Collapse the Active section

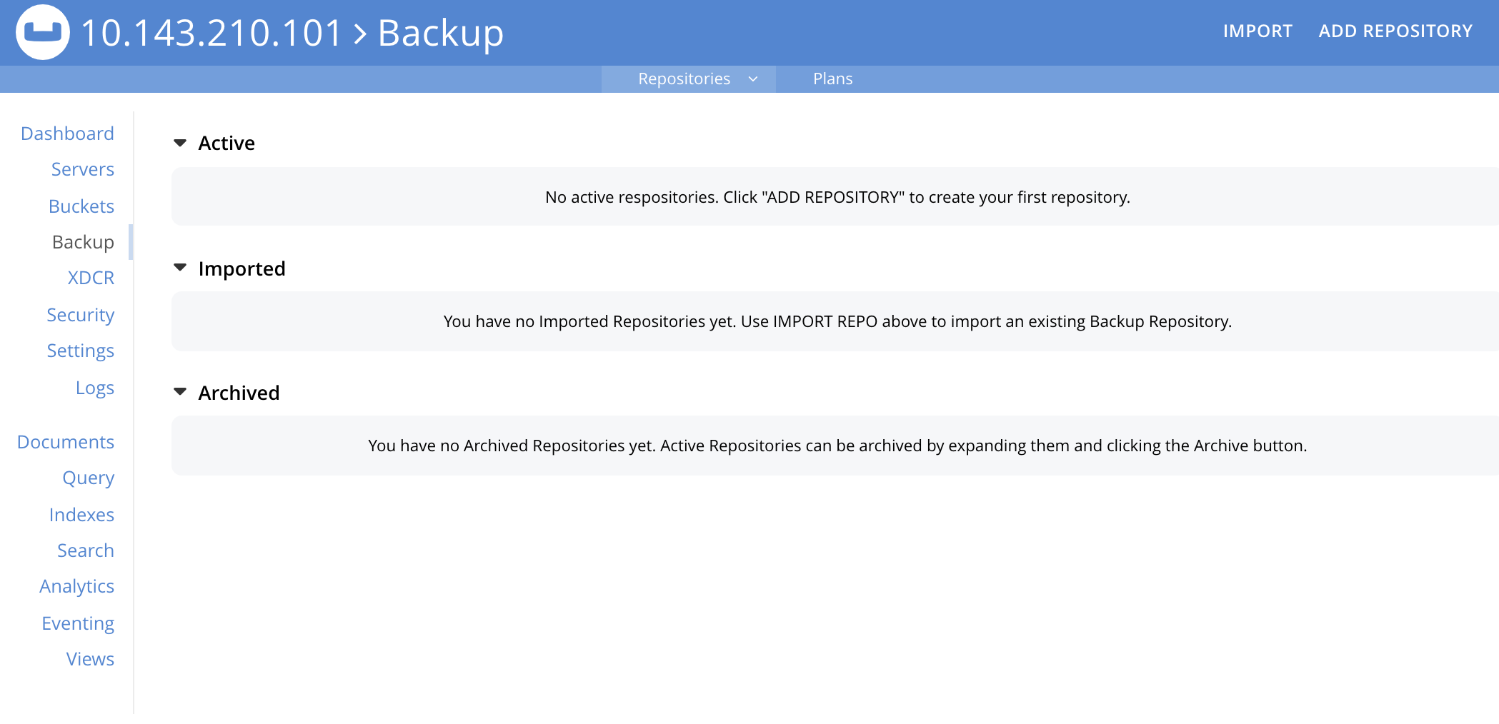[x=181, y=143]
